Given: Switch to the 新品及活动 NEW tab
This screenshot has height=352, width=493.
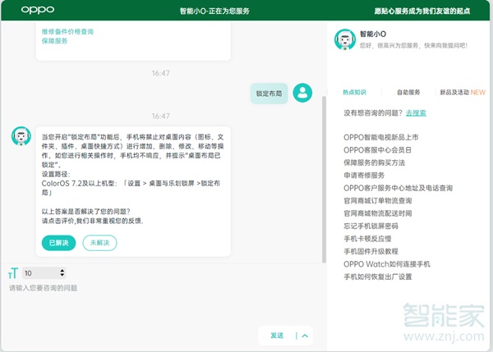Looking at the screenshot, I should [x=462, y=92].
